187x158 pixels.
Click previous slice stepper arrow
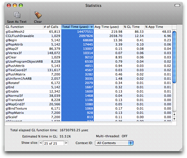point(41,143)
